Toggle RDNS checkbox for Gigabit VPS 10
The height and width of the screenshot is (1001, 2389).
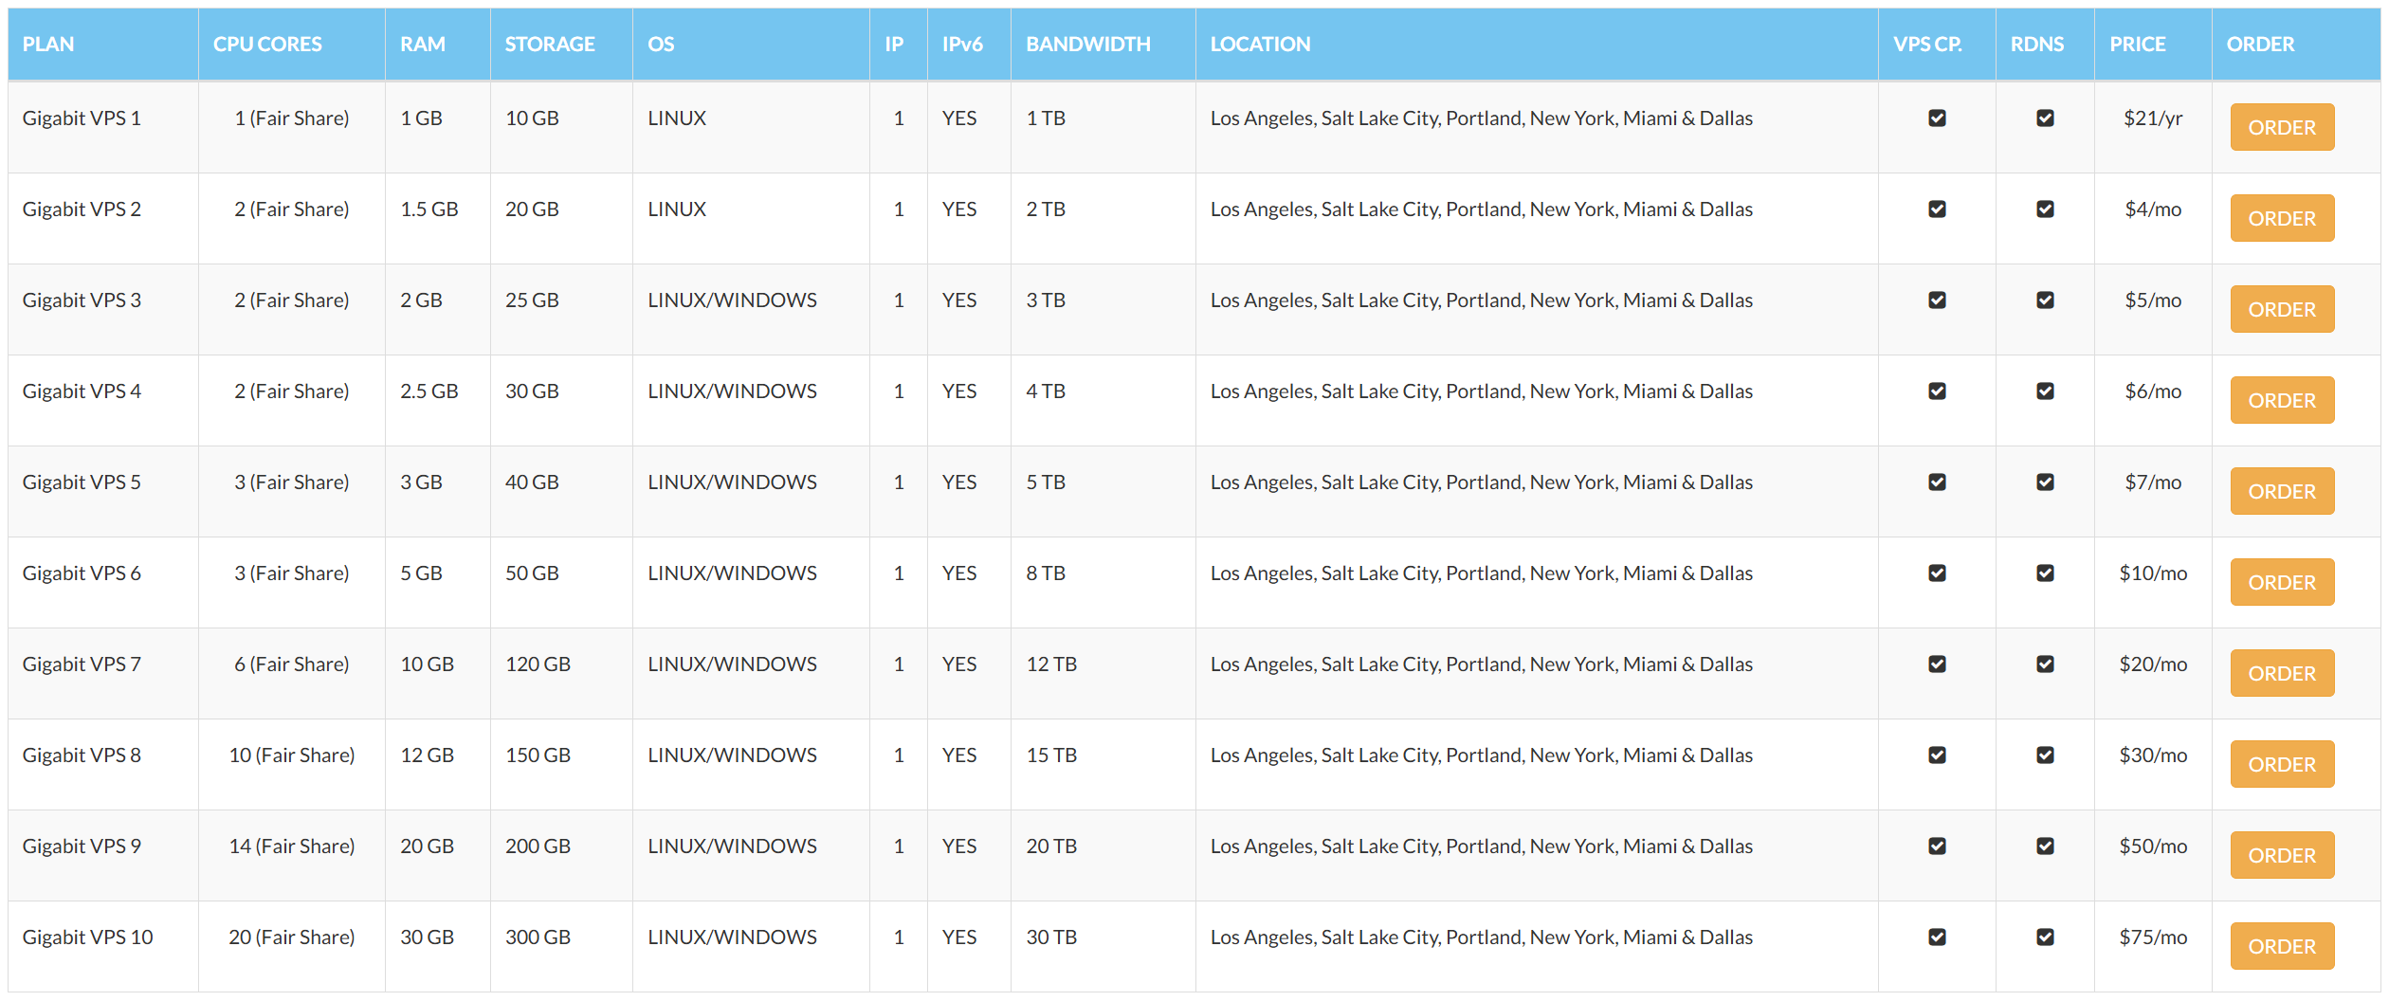pos(2045,937)
